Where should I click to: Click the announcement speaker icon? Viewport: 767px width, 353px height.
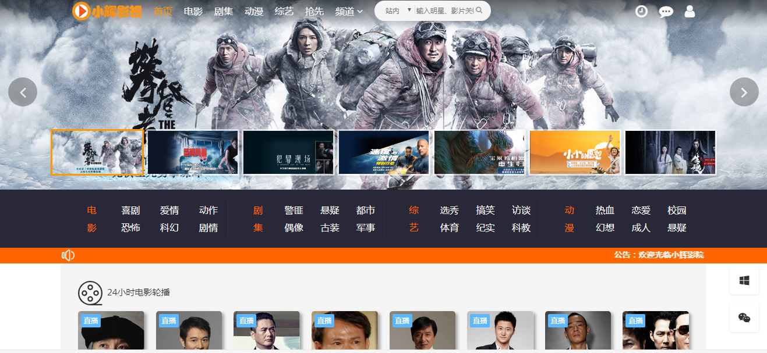pyautogui.click(x=68, y=255)
